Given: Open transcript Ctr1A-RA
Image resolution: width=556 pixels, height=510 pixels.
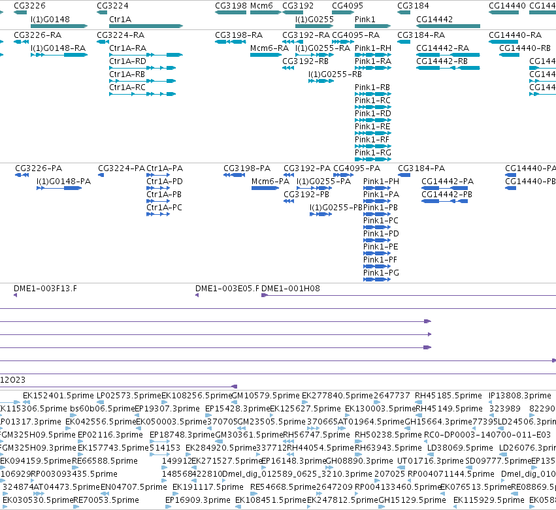Looking at the screenshot, I should (146, 55).
